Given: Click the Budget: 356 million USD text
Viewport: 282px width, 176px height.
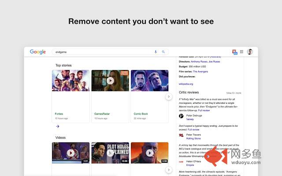Looking at the screenshot, I should point(193,66).
